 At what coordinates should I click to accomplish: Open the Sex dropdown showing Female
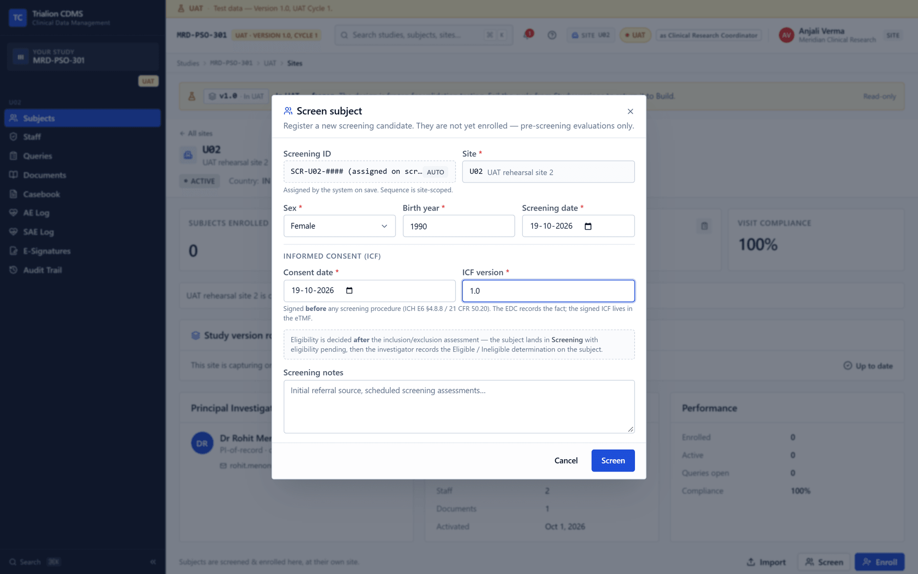pyautogui.click(x=339, y=226)
